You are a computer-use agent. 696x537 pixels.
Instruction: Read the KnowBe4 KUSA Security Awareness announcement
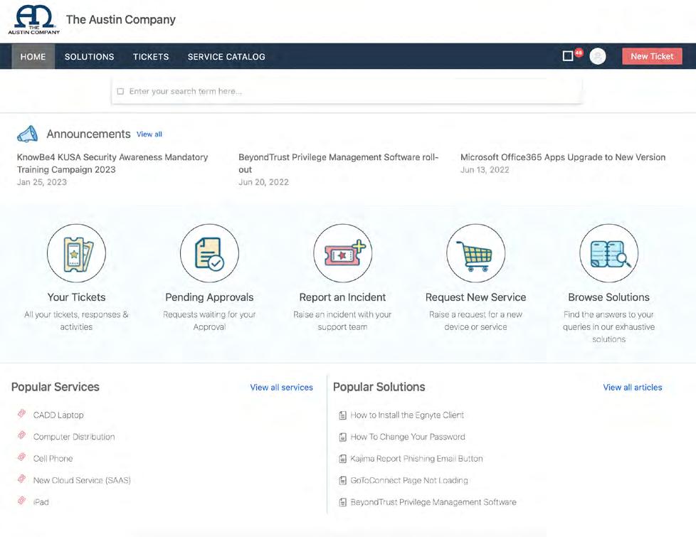(x=112, y=163)
